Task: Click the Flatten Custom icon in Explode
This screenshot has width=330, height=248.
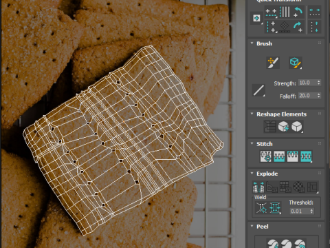Action: pos(312,187)
